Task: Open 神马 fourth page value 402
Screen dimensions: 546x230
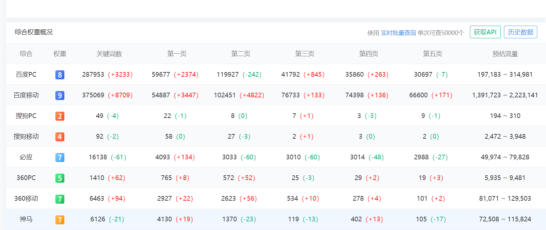Action: coord(357,219)
